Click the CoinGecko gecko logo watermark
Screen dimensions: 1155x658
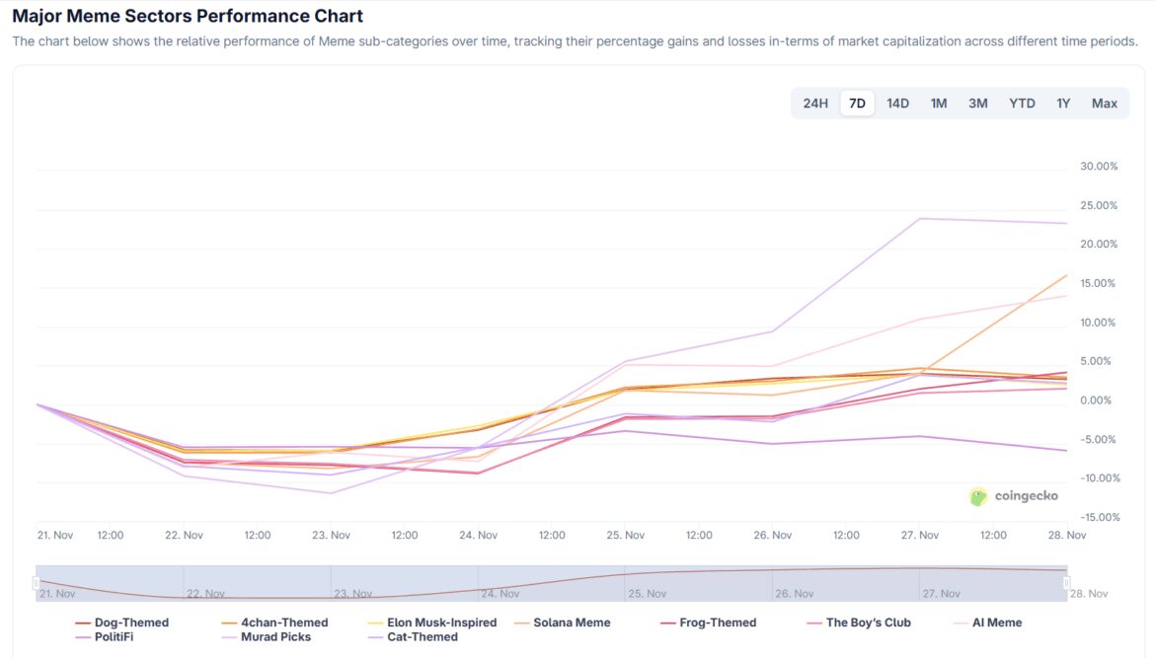click(x=978, y=496)
